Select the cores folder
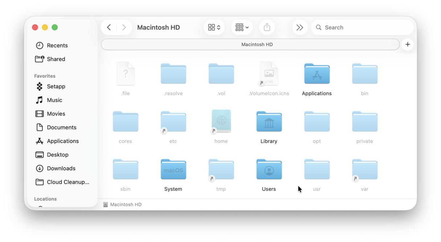The width and height of the screenshot is (441, 242). pos(125,122)
